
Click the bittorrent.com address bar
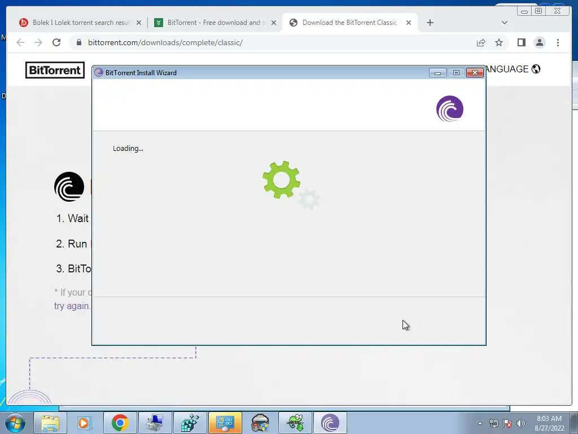click(273, 42)
